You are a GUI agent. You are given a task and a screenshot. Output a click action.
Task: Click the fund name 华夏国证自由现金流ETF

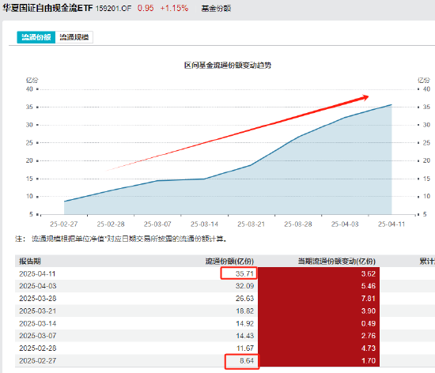[x=47, y=8]
